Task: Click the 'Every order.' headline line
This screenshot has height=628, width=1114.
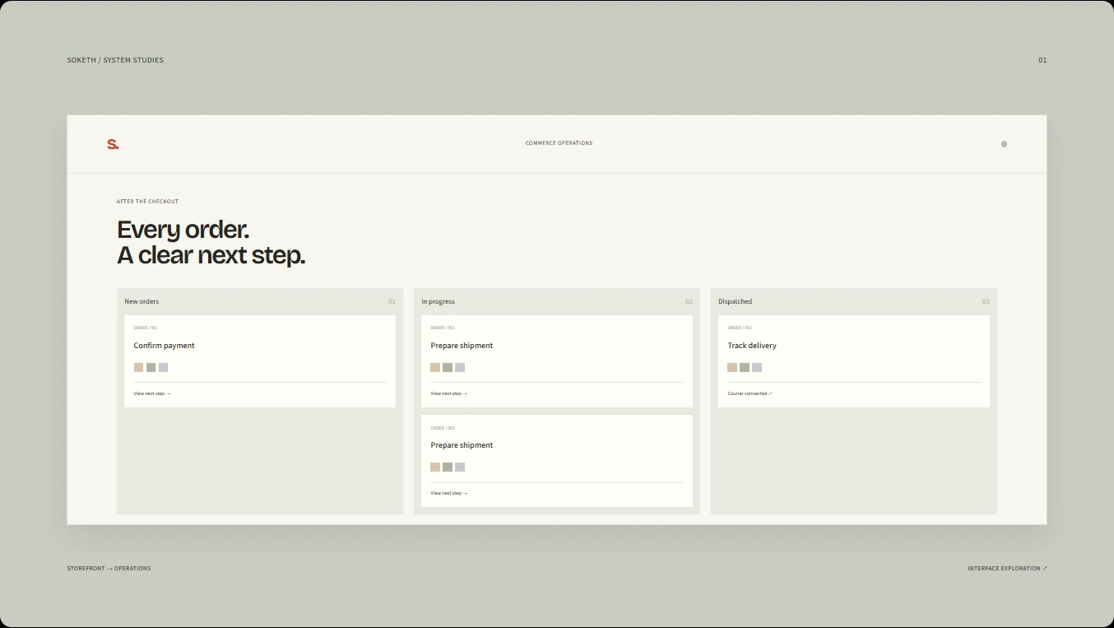Action: coord(183,230)
